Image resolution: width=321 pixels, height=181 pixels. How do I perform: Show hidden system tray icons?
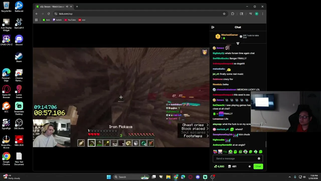pyautogui.click(x=290, y=177)
